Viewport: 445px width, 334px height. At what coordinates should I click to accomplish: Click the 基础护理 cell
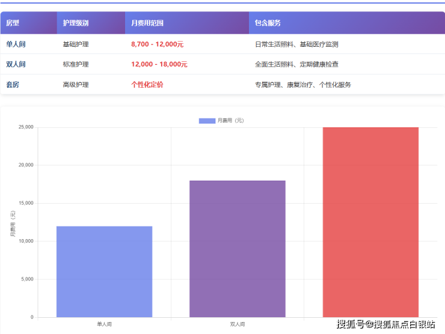pos(76,44)
